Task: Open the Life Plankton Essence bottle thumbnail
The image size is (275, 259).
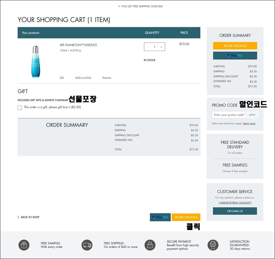Action: click(36, 62)
